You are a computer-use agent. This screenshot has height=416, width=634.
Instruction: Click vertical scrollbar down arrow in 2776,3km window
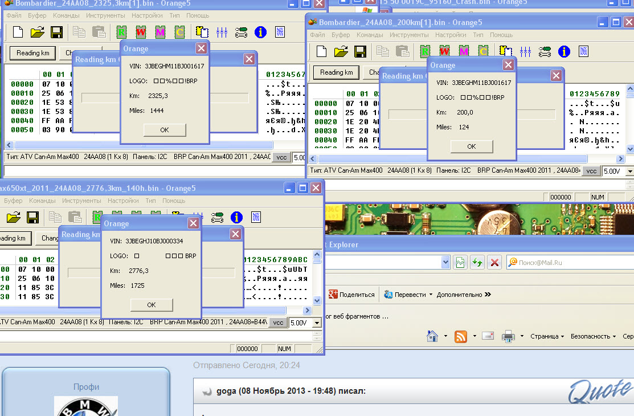click(317, 300)
